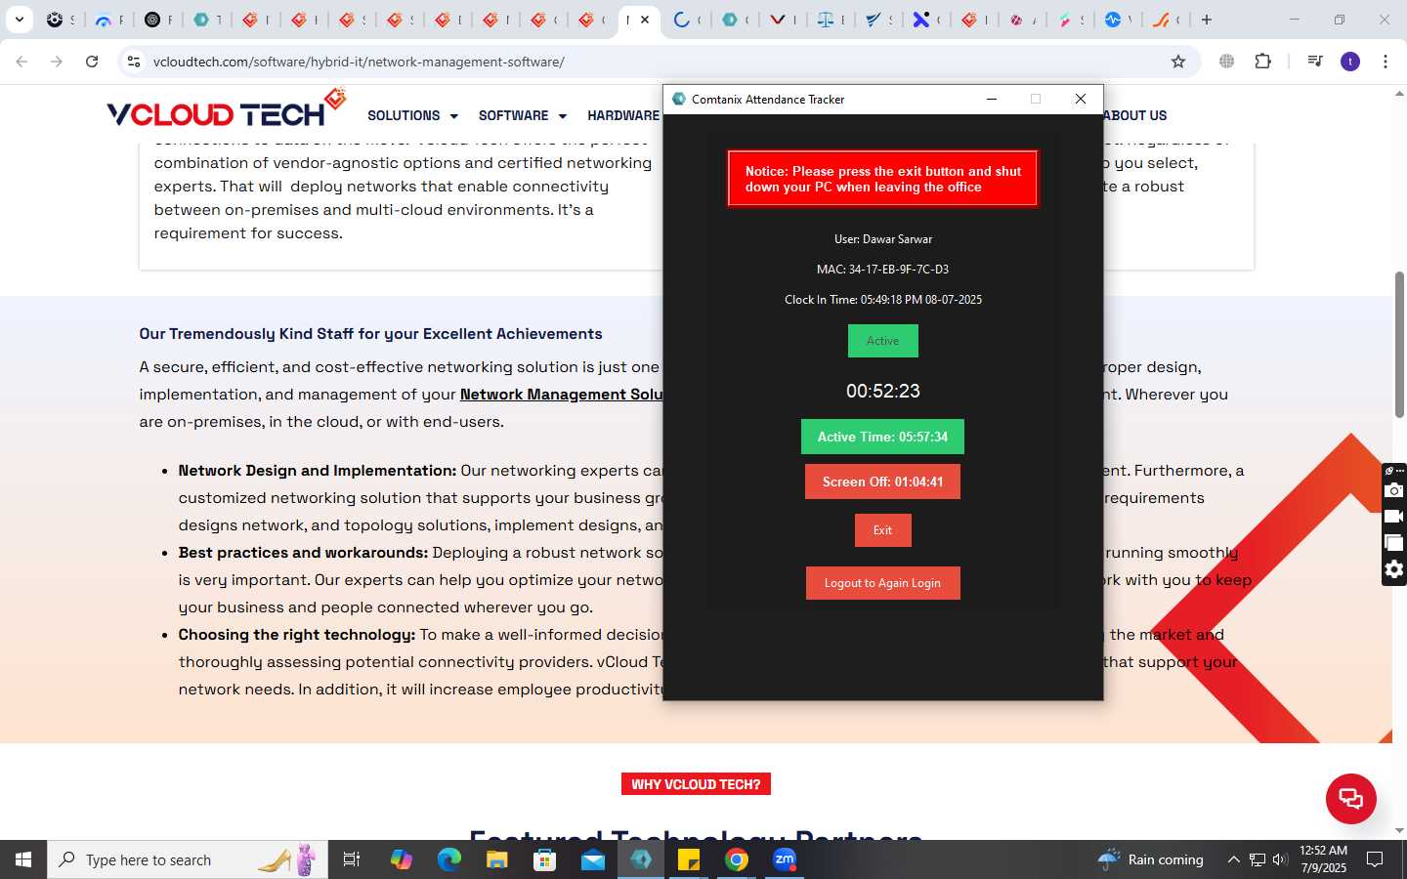Open the ABOUT US menu item
1407x879 pixels.
1135,115
